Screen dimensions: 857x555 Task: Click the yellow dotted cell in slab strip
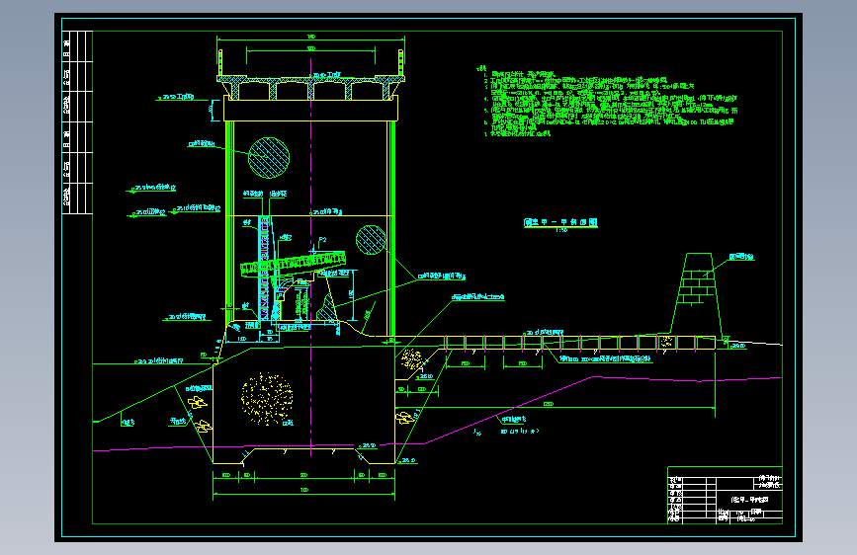pyautogui.click(x=666, y=343)
